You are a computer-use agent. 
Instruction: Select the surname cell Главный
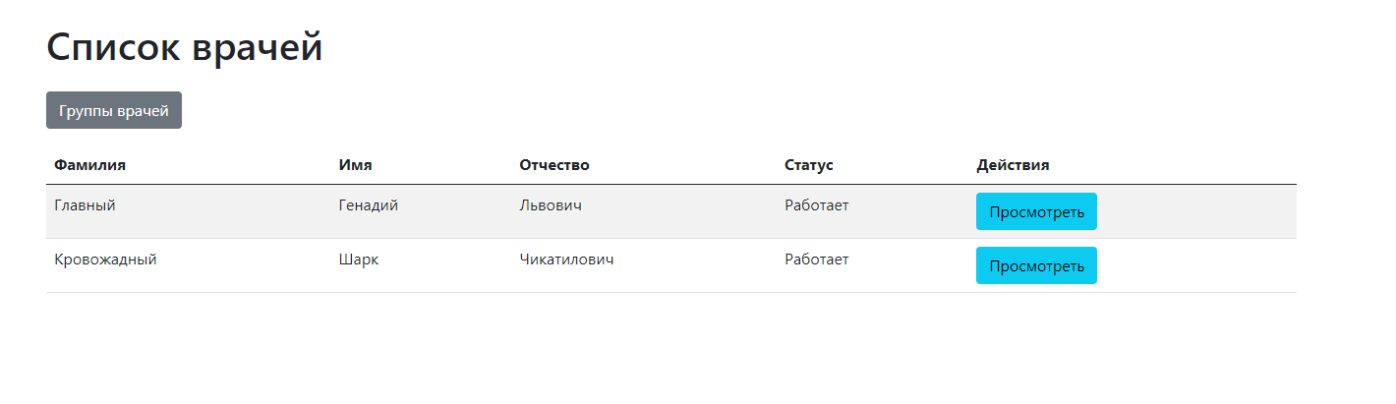coord(86,205)
